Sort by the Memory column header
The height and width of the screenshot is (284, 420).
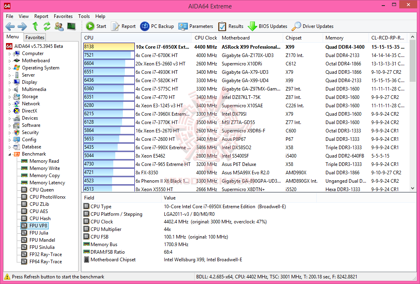point(345,38)
